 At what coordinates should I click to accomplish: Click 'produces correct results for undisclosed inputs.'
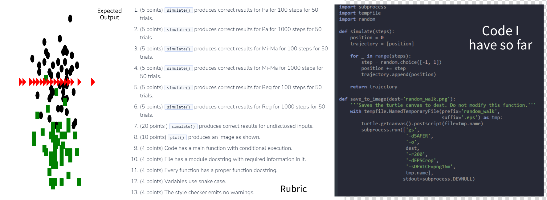256,126
